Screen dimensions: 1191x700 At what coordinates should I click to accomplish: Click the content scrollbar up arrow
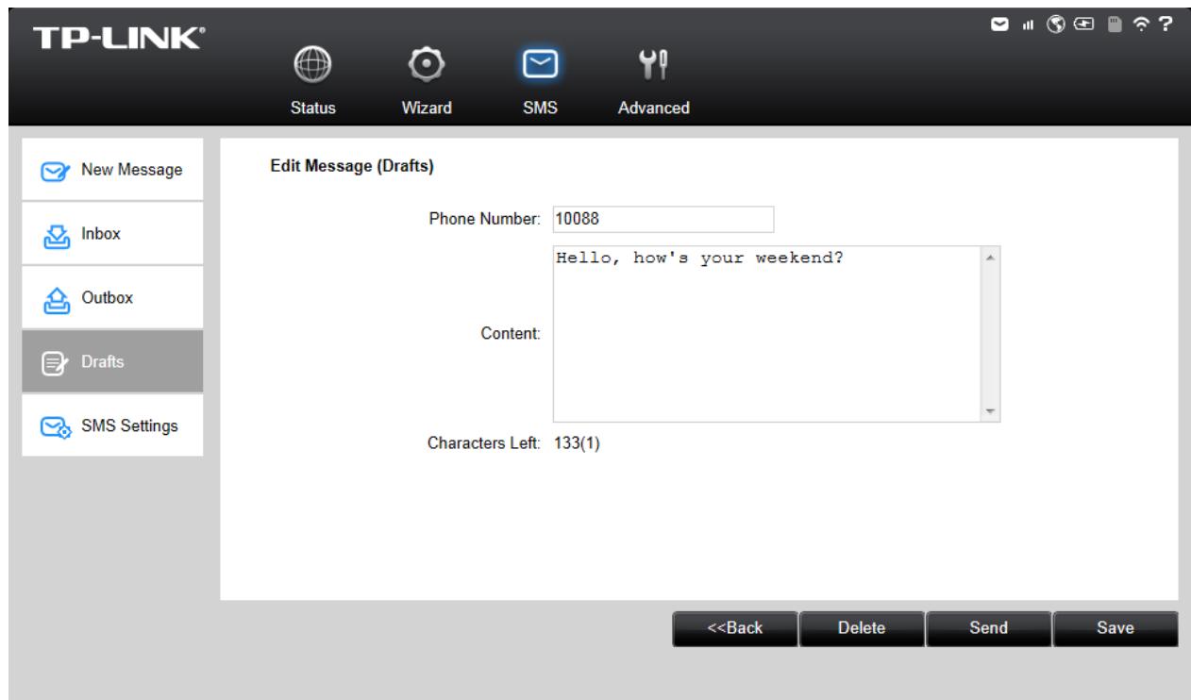[990, 258]
